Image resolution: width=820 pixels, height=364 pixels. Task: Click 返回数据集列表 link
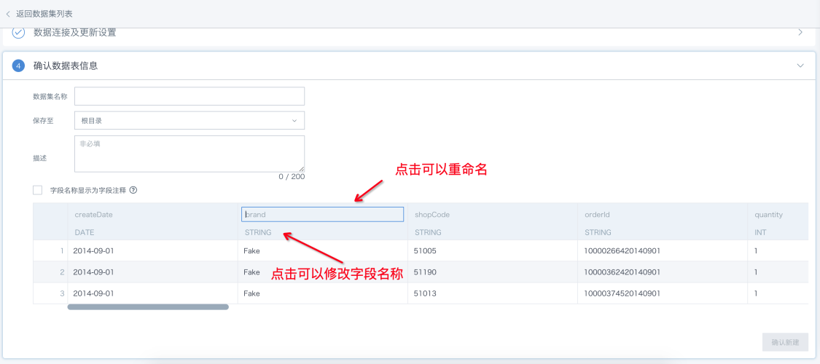click(x=44, y=14)
